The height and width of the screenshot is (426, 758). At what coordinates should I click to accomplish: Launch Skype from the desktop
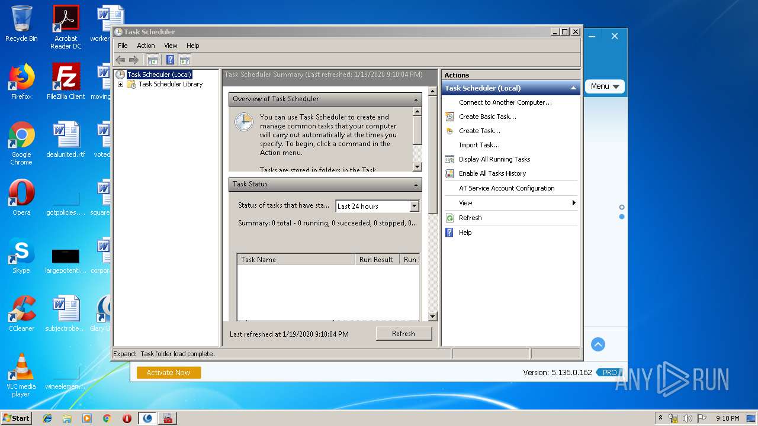[21, 256]
